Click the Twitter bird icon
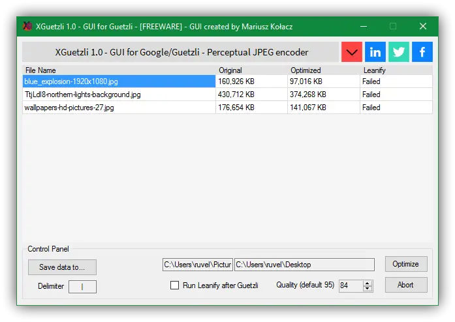This screenshot has height=322, width=455. 399,52
